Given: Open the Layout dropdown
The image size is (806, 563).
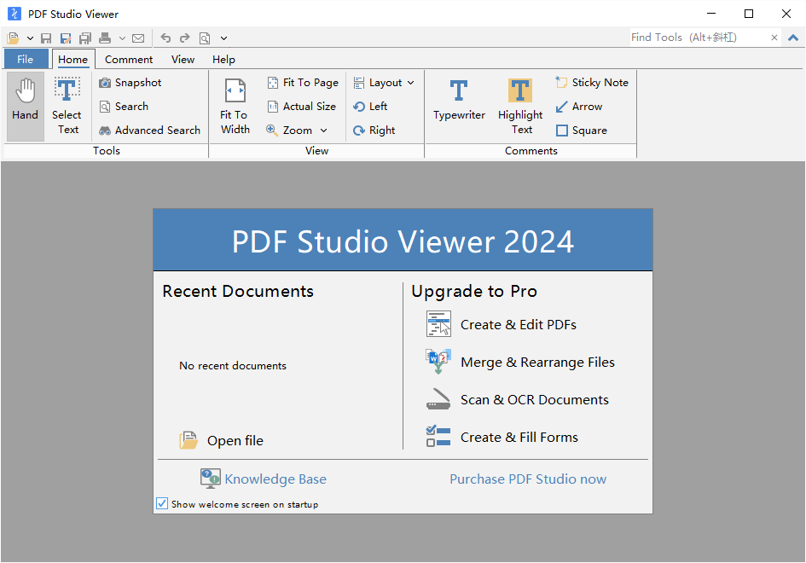Looking at the screenshot, I should click(384, 83).
